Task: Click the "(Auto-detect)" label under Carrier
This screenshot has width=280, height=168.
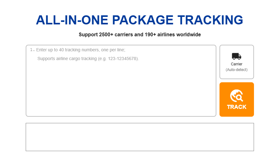Action: (x=237, y=70)
